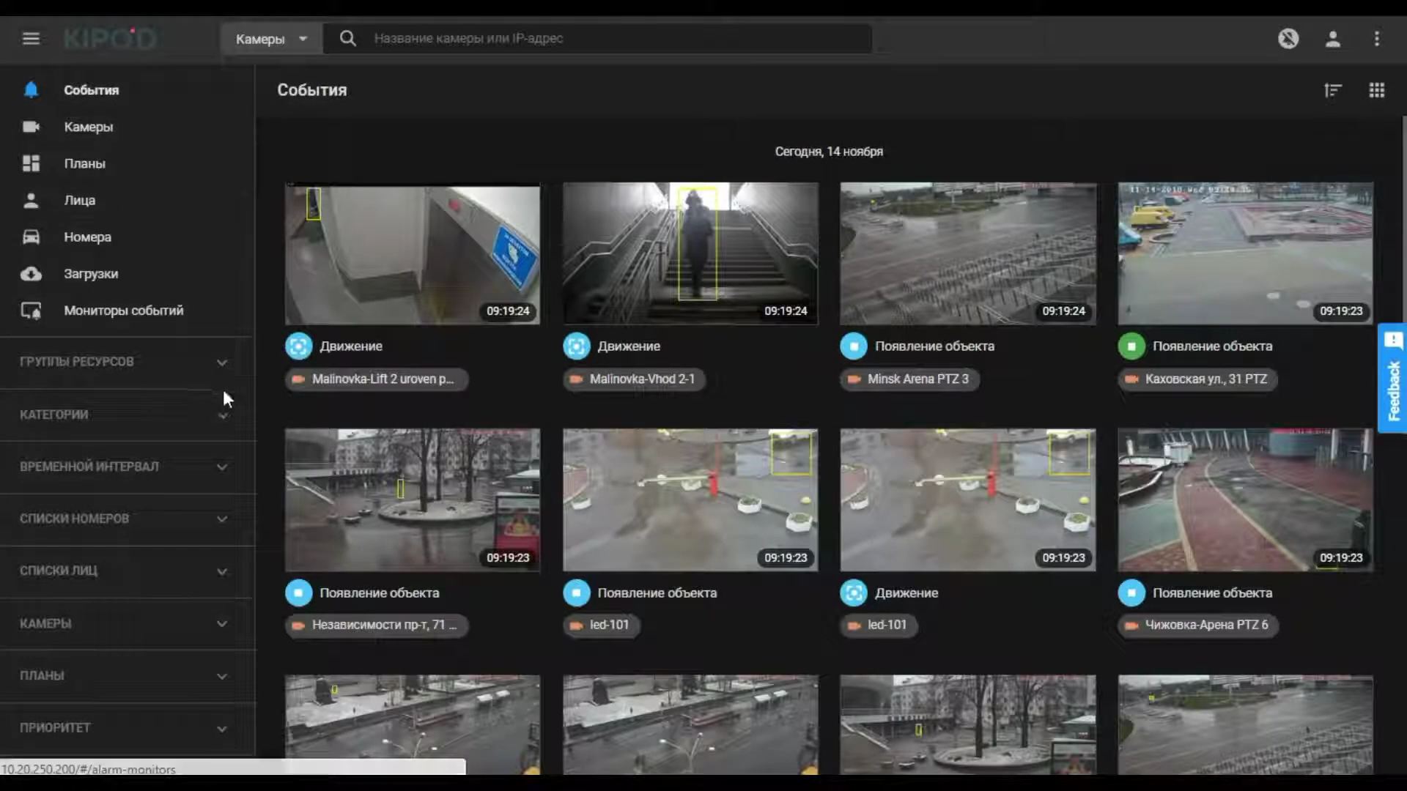Open the Feedback side tab
1407x791 pixels.
click(x=1392, y=378)
